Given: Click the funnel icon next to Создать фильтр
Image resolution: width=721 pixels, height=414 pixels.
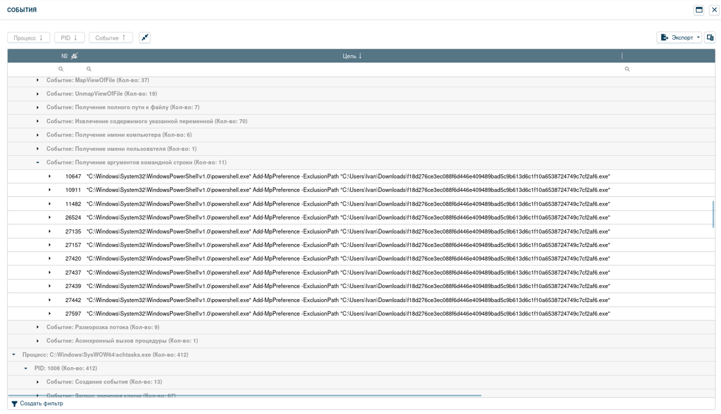Looking at the screenshot, I should (x=15, y=404).
